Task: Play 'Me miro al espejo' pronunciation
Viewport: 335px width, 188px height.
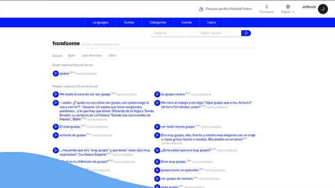Action: [x=157, y=103]
